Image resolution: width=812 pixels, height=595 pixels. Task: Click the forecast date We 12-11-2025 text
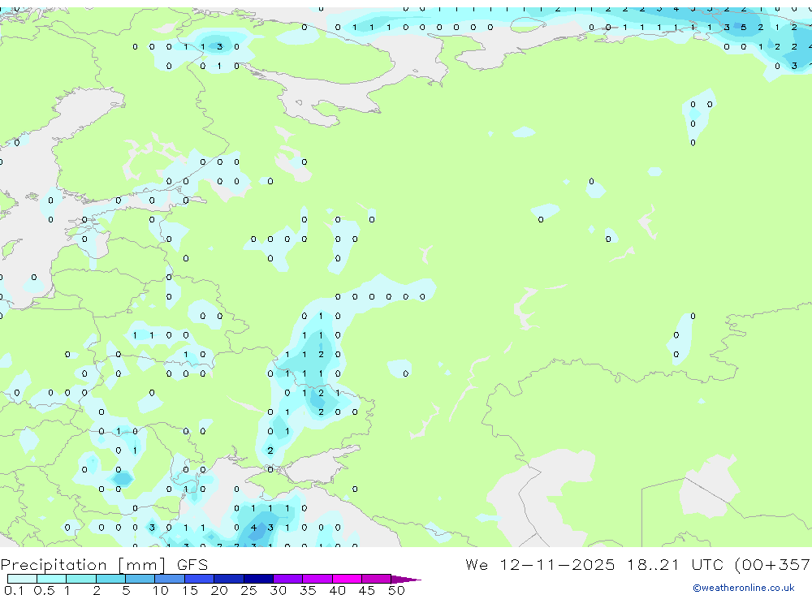540,564
